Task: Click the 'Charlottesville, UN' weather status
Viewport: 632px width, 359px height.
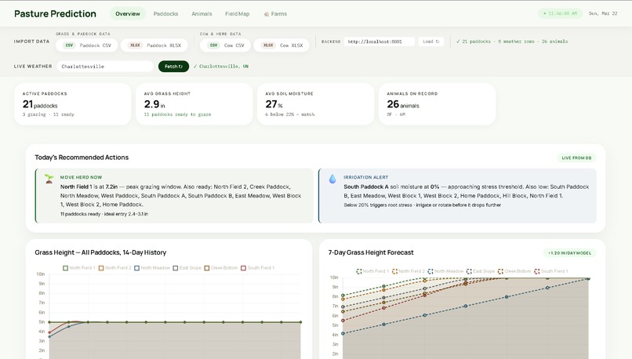Action: point(221,67)
